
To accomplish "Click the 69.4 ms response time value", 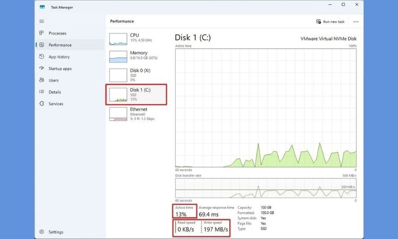I will click(209, 215).
